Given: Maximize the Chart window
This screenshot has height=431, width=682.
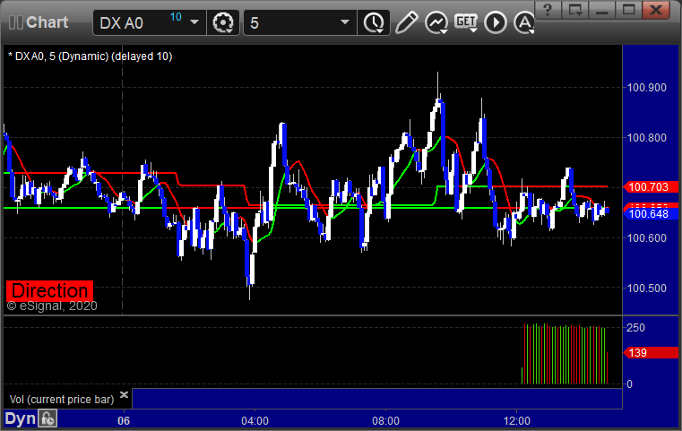Looking at the screenshot, I should click(x=628, y=10).
